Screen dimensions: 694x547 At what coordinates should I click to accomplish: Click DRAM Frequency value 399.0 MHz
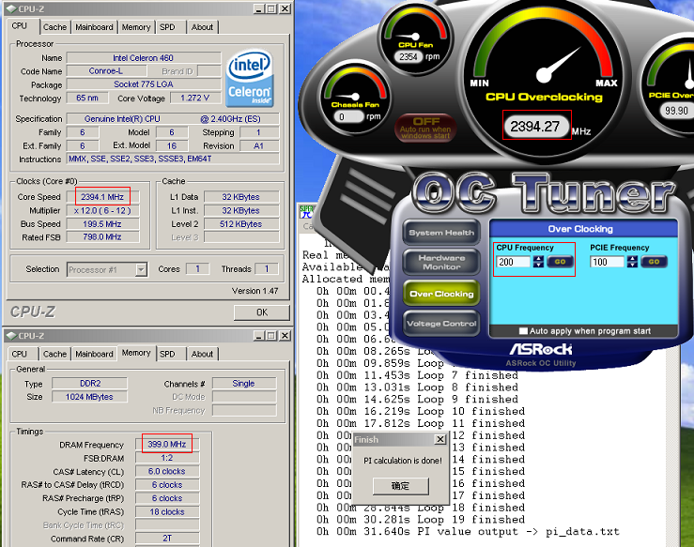(x=167, y=444)
